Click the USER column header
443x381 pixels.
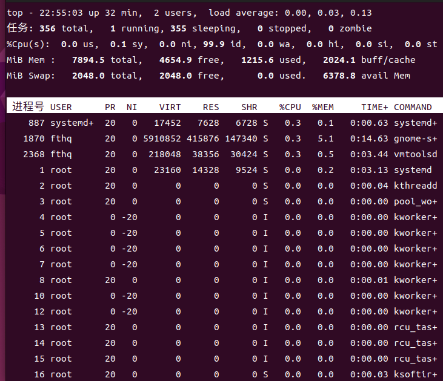coord(61,107)
